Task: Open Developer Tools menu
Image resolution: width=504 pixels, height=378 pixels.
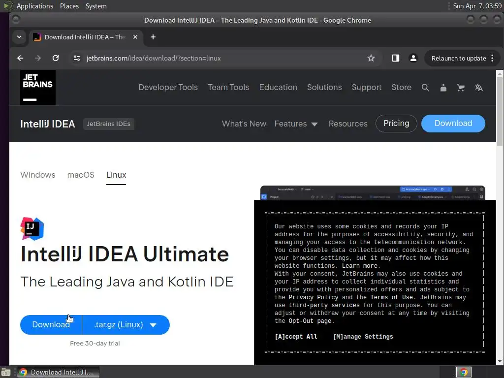Action: [168, 88]
